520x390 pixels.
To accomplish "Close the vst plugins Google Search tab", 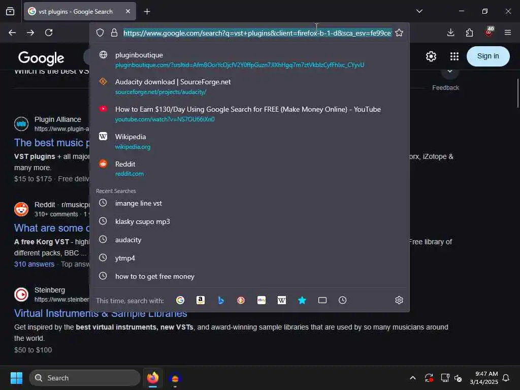I will [x=128, y=11].
